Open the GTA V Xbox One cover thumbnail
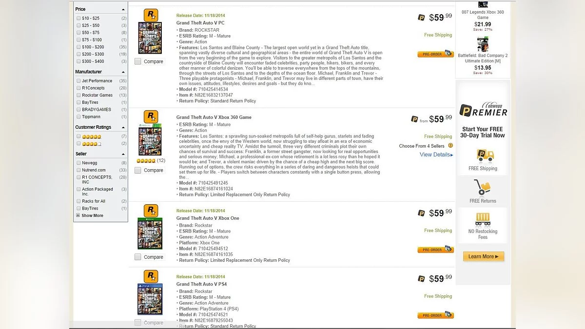 (x=150, y=233)
